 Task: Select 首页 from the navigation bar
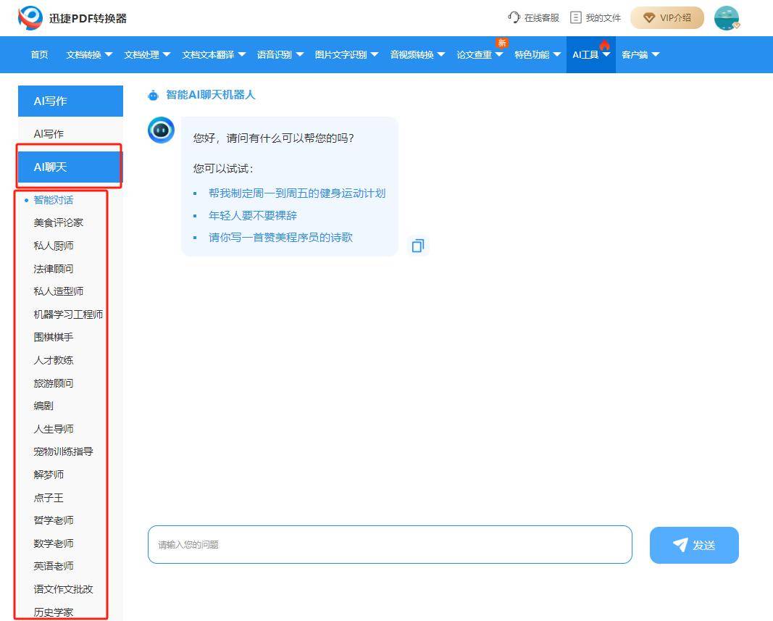(39, 54)
